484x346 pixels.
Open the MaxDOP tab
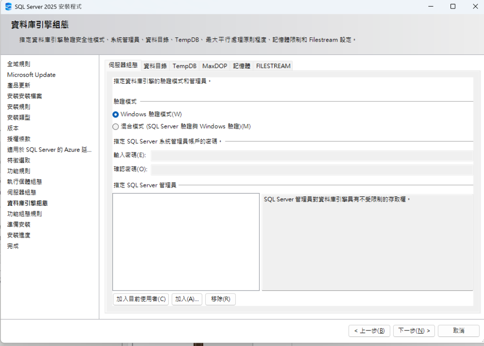215,66
